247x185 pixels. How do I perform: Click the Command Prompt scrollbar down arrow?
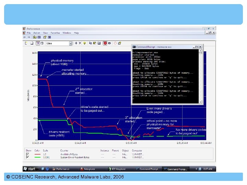pos(200,102)
